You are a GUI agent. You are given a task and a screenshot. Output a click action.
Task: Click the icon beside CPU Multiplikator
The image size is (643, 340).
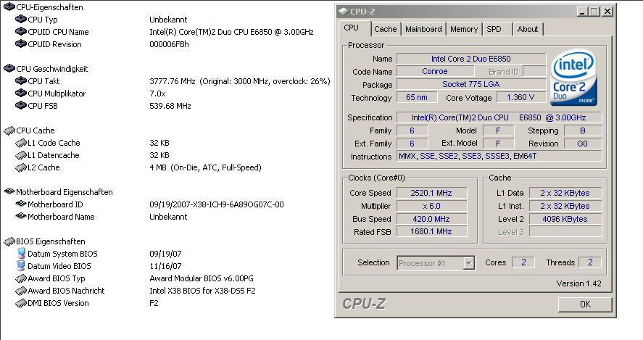pyautogui.click(x=21, y=93)
